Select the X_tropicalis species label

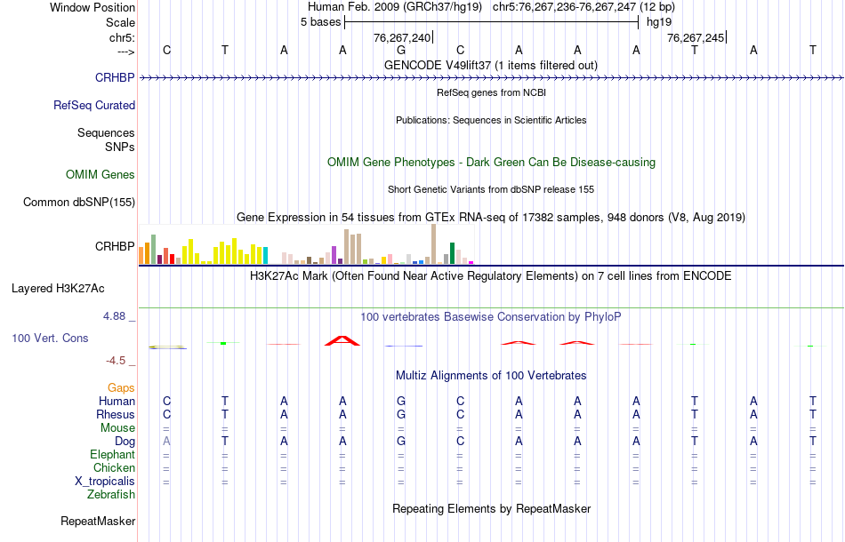(105, 482)
